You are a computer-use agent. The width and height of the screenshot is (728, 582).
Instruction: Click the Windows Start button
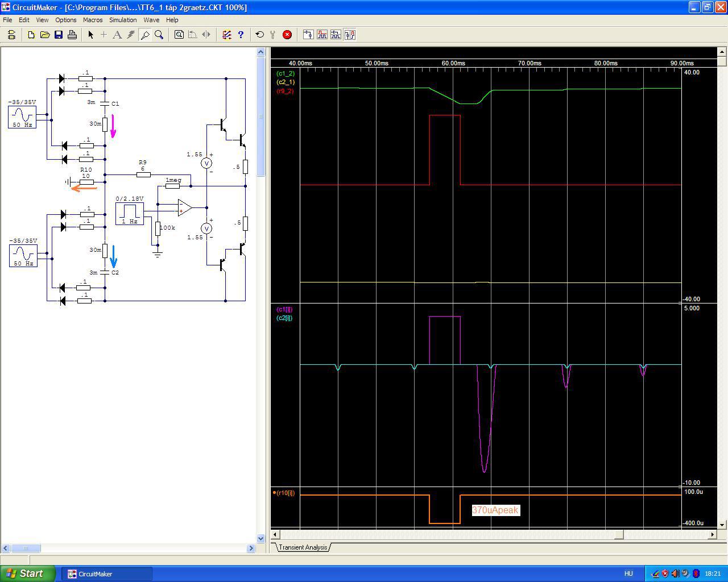[27, 573]
